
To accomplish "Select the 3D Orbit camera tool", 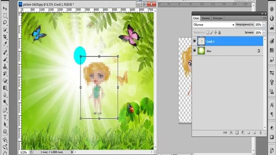I will point(5,147).
